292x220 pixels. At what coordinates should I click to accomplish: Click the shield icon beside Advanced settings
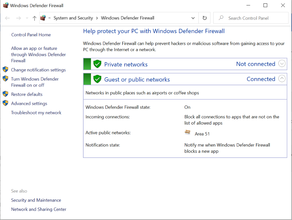point(5,103)
